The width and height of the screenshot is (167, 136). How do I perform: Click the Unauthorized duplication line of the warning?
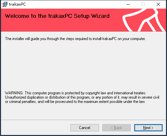pos(82,97)
